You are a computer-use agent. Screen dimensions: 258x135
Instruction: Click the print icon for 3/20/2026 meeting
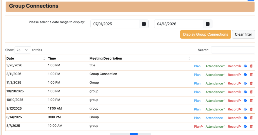[245, 66]
